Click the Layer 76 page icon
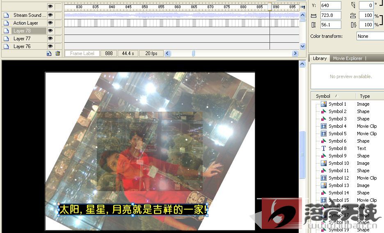This screenshot has width=384, height=233. tap(6, 46)
